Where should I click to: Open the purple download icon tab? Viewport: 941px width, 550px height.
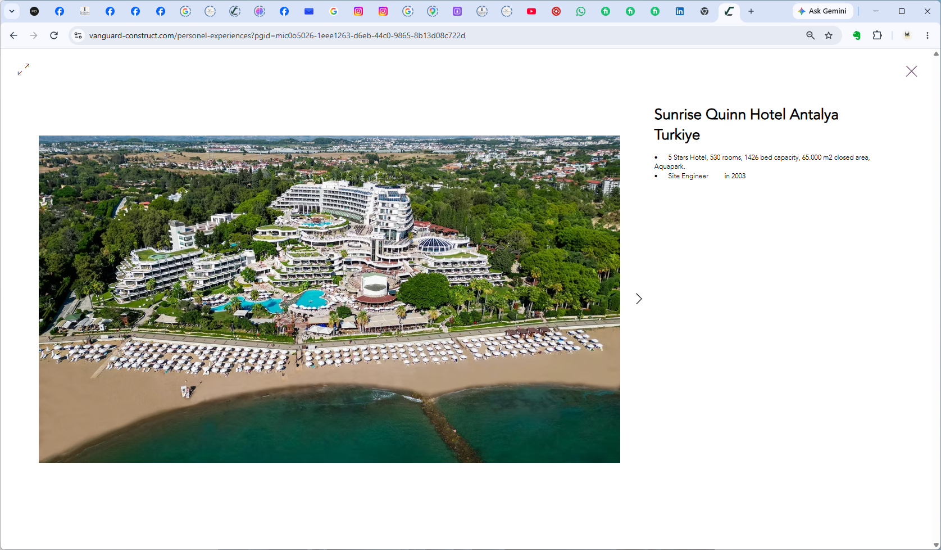click(x=457, y=11)
